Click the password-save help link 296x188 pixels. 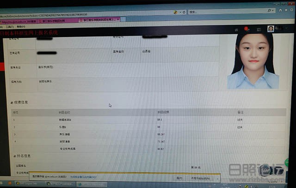click(83, 177)
